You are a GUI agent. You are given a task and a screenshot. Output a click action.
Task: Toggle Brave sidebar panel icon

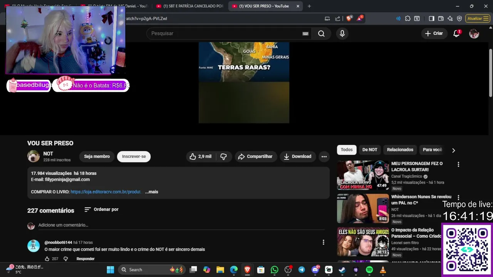coord(431,18)
